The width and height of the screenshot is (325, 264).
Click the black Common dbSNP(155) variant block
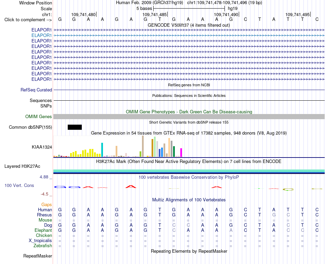(x=75, y=127)
